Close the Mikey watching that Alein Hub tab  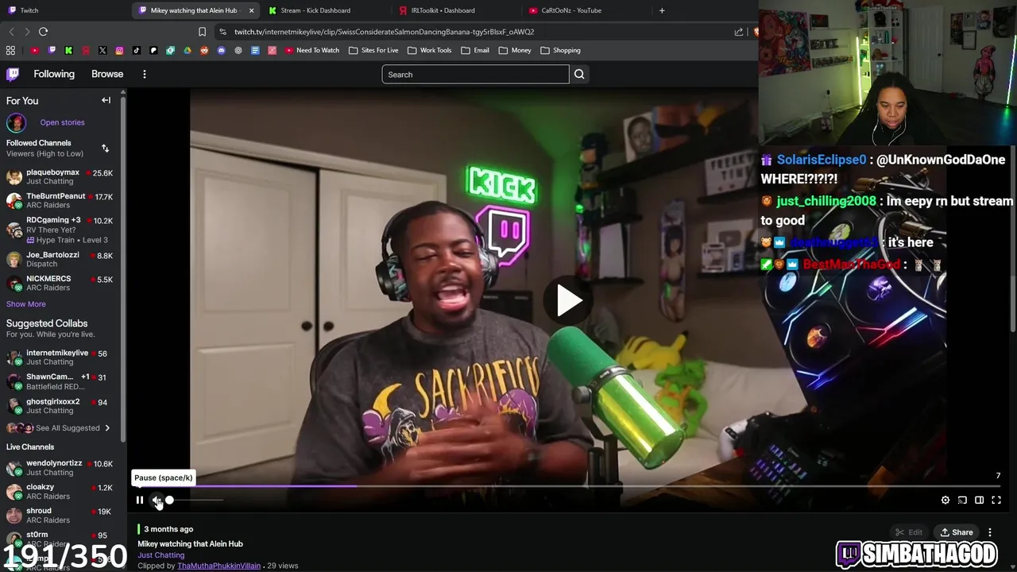point(252,10)
